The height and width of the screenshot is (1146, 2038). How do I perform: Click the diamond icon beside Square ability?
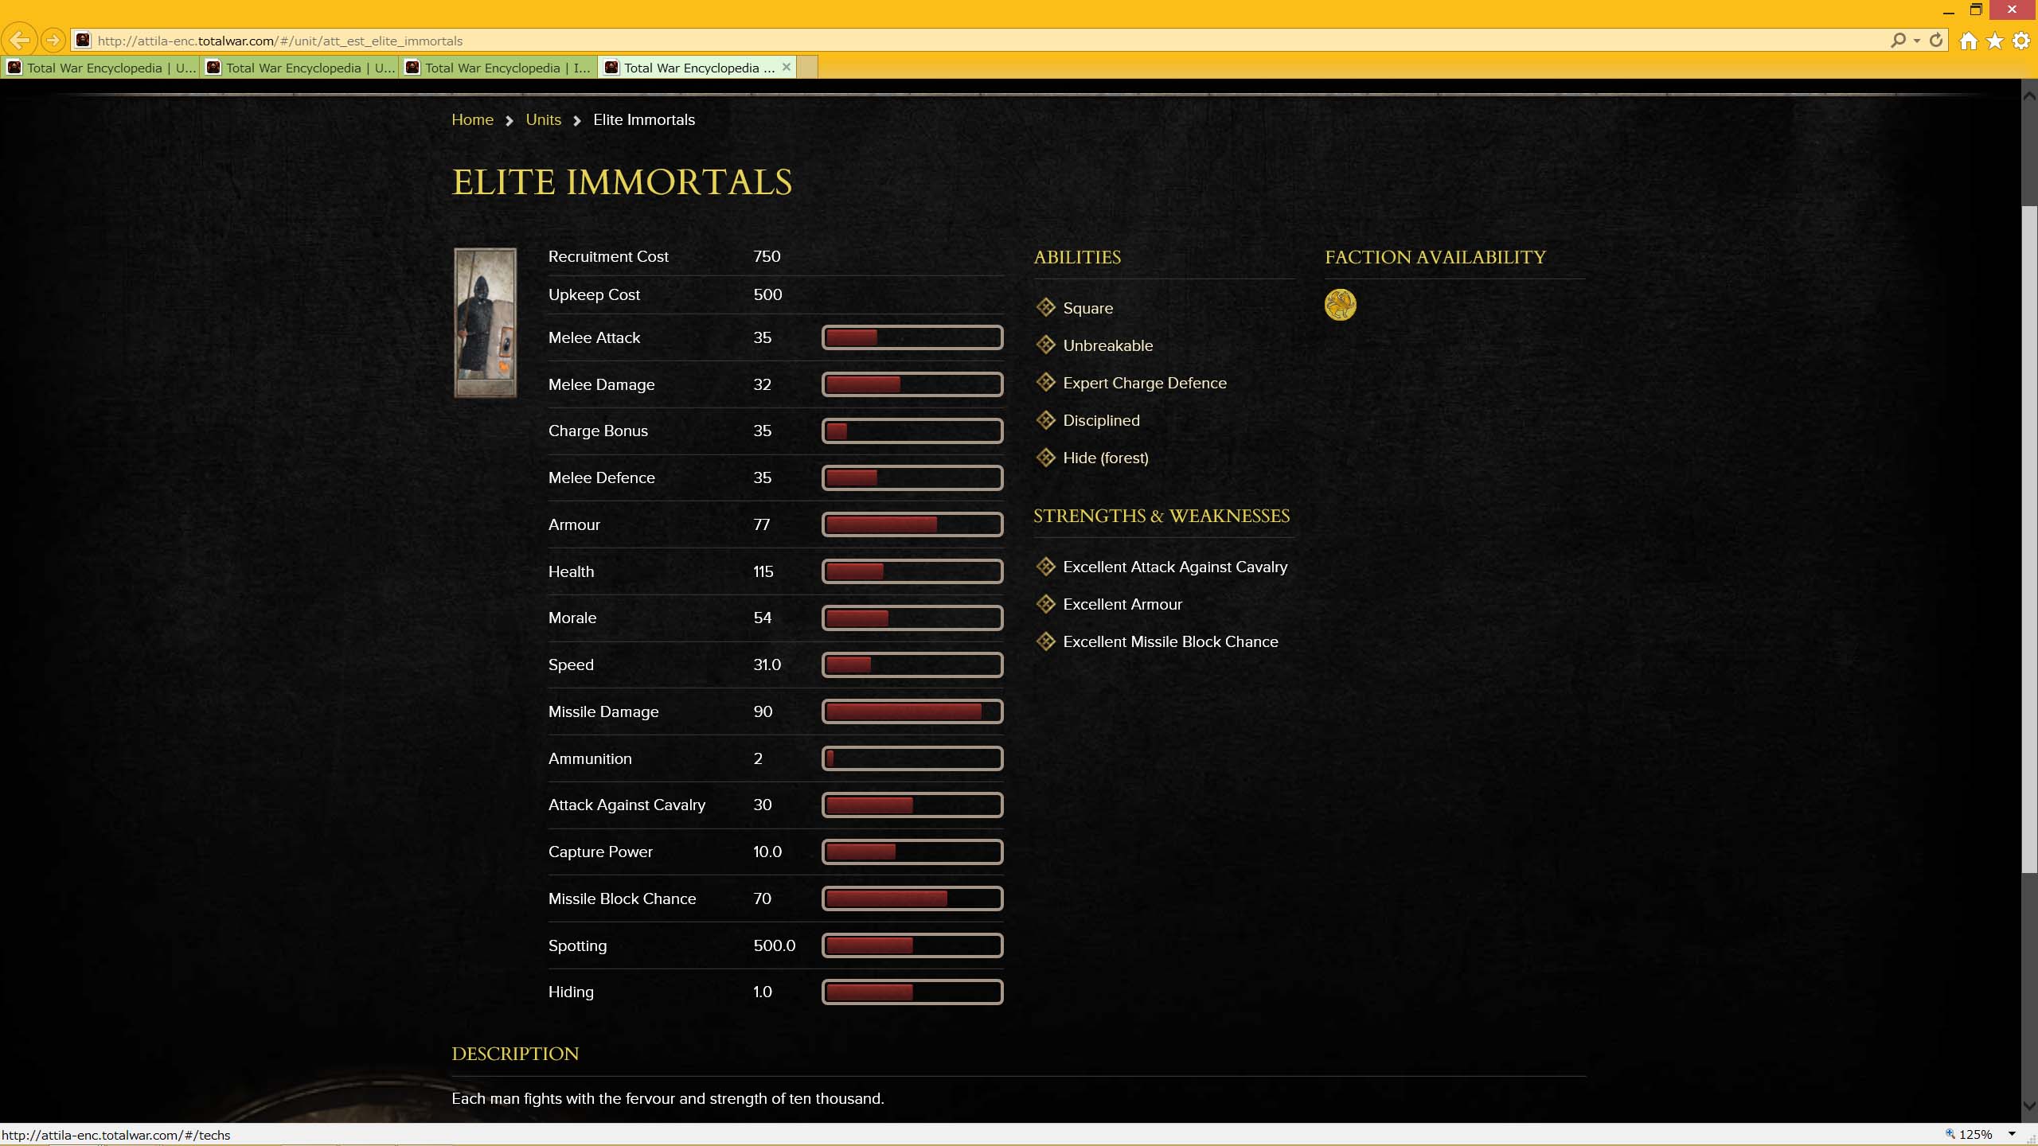click(x=1045, y=307)
